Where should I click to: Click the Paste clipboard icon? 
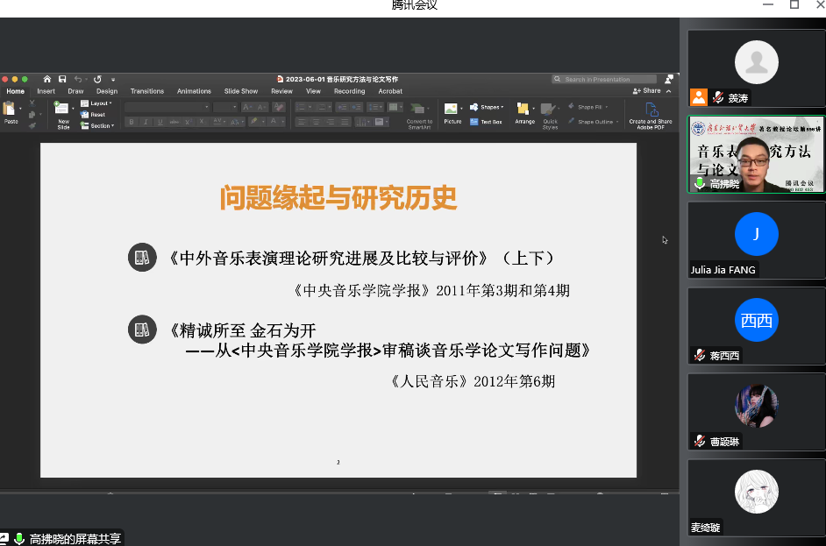(x=10, y=110)
